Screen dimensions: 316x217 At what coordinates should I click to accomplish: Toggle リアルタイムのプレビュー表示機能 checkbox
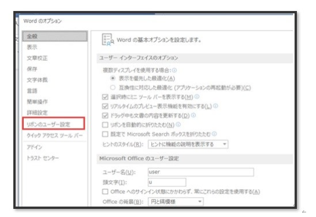105,106
